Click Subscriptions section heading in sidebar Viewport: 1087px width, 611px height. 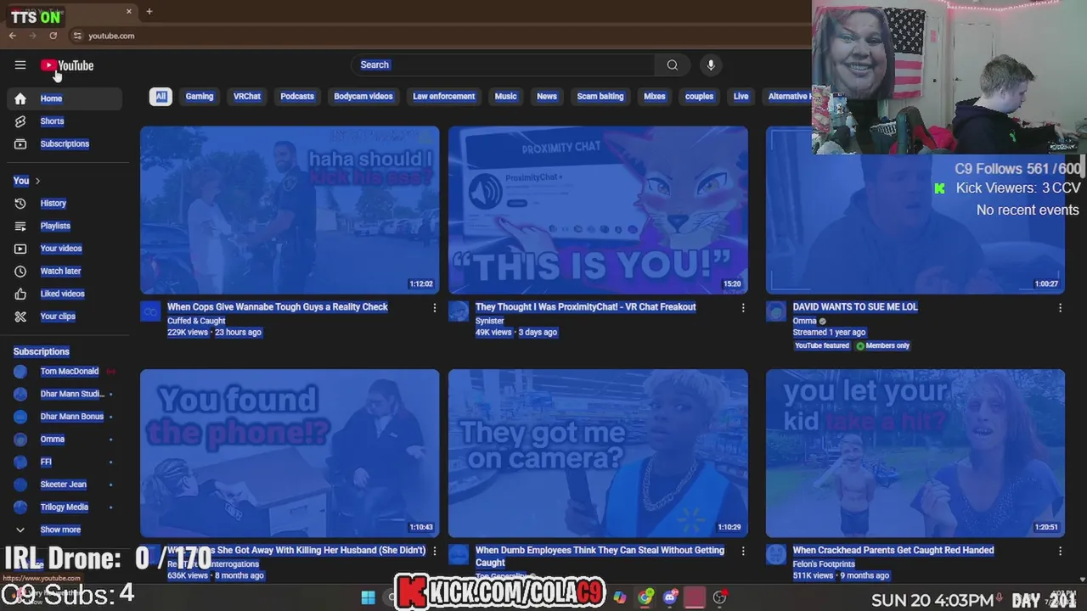coord(42,351)
